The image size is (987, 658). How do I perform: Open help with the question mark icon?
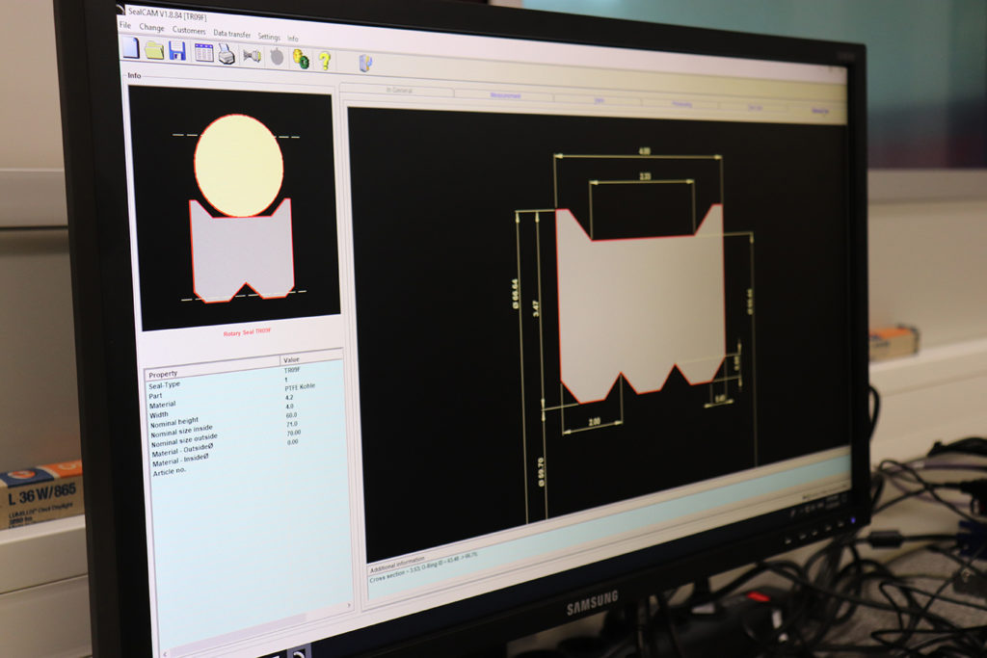tap(325, 60)
